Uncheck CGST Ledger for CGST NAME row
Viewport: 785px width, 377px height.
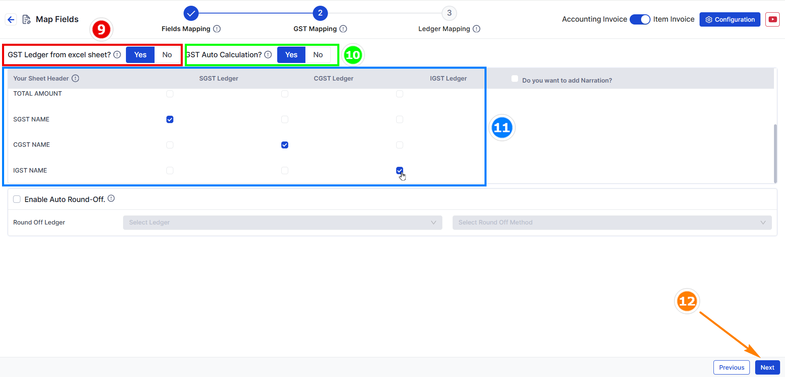(285, 145)
